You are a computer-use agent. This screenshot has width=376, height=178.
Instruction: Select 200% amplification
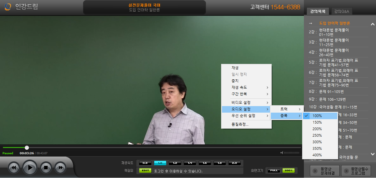pyautogui.click(x=320, y=129)
